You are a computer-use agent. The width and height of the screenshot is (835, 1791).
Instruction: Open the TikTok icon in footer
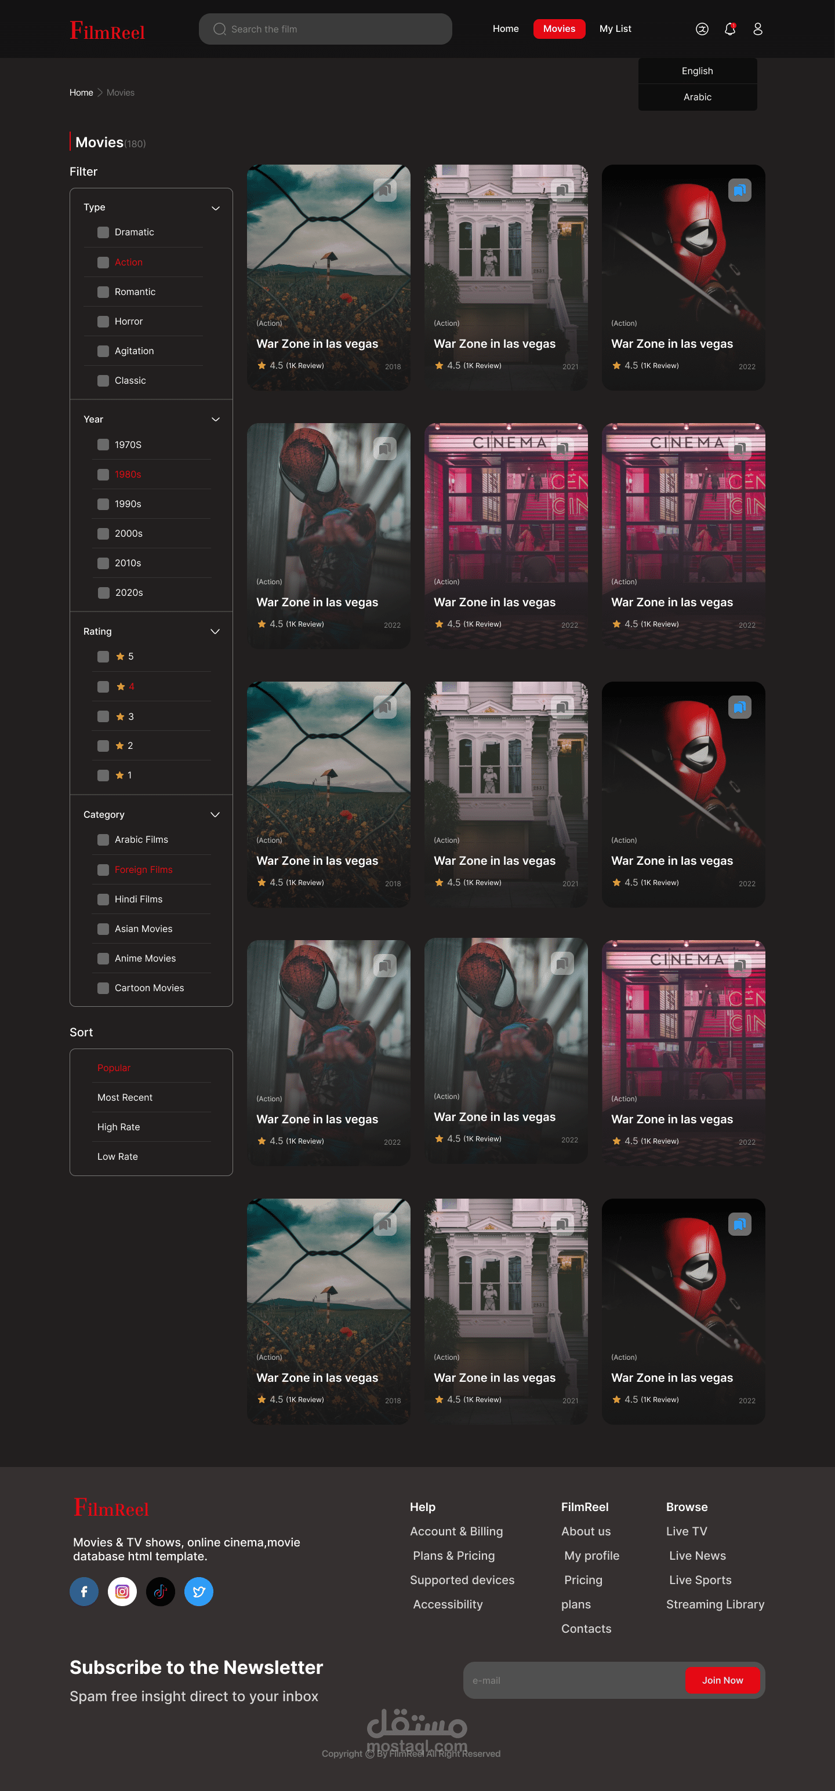[x=161, y=1592]
